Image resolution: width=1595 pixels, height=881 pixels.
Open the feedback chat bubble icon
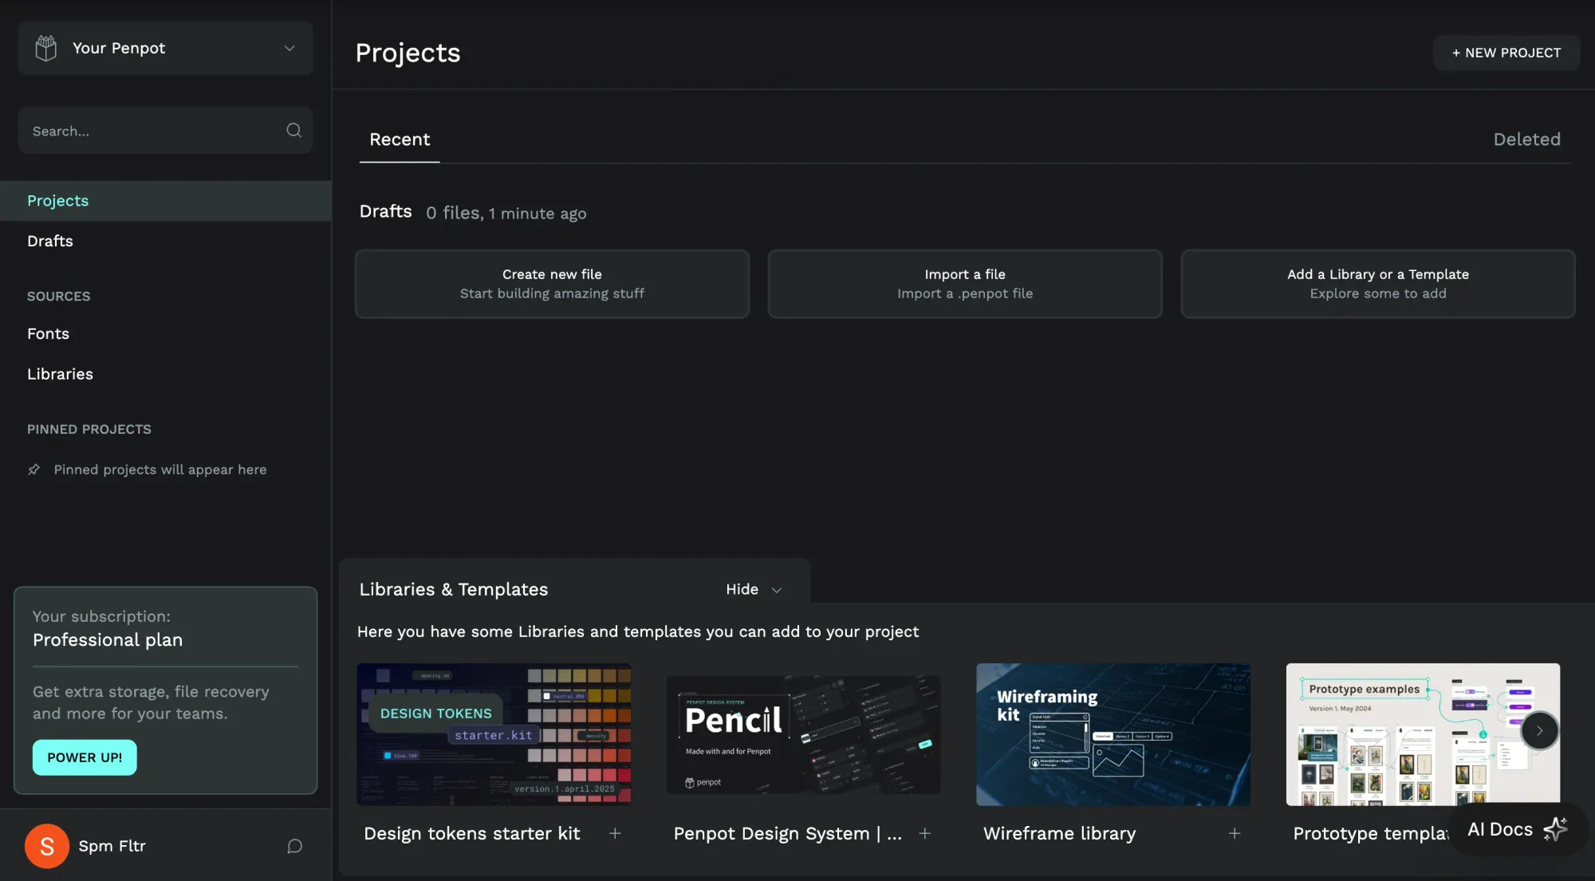tap(294, 846)
